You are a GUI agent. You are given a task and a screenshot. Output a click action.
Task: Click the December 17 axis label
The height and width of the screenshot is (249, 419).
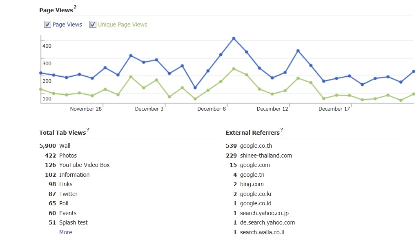[334, 109]
